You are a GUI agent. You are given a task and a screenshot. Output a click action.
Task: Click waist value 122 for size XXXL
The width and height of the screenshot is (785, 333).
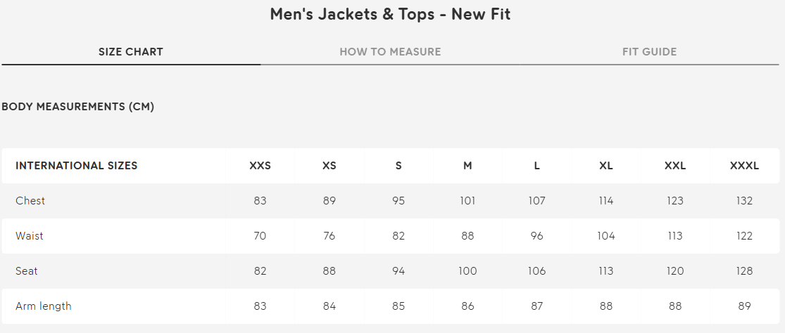[x=744, y=236]
